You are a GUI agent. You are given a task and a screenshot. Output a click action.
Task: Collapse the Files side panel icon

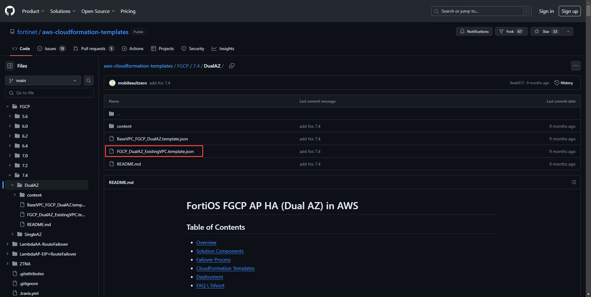[x=10, y=66]
